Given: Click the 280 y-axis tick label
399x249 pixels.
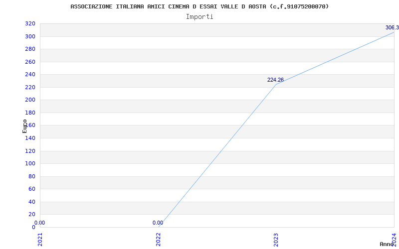Looking at the screenshot, I should 30,49.
